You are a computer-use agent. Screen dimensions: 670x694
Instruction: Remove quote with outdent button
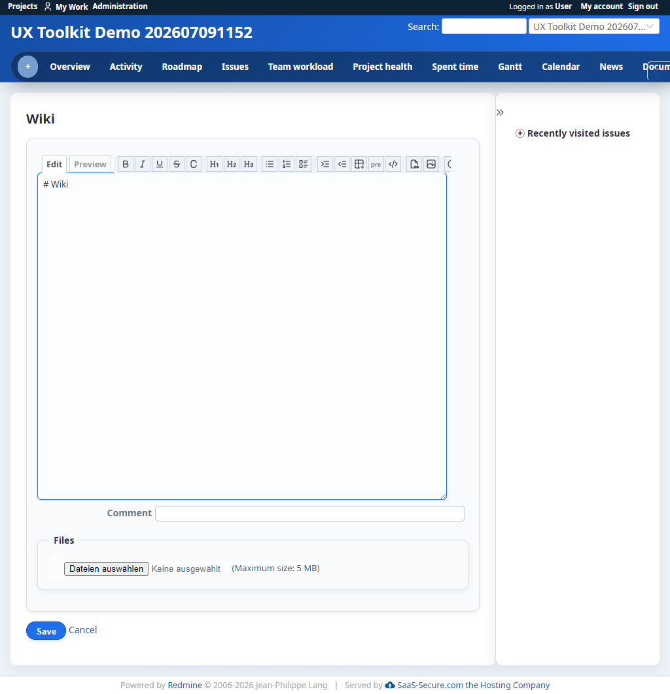pyautogui.click(x=342, y=164)
